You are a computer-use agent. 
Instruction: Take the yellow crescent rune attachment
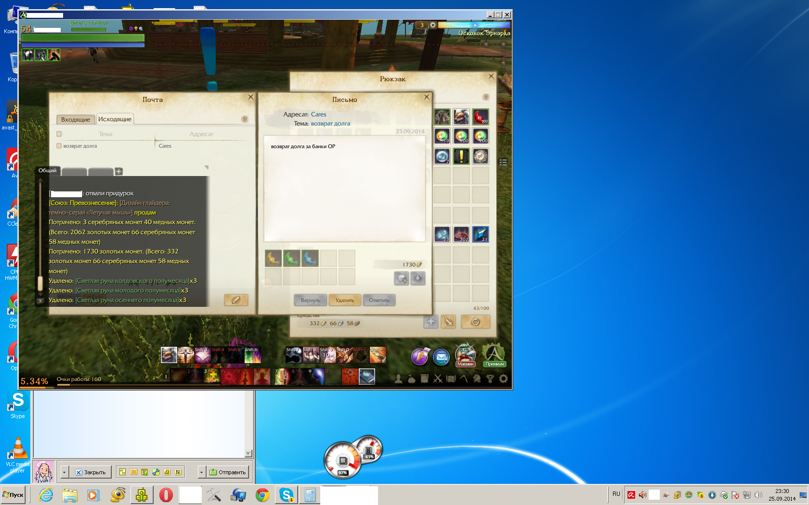pos(273,258)
